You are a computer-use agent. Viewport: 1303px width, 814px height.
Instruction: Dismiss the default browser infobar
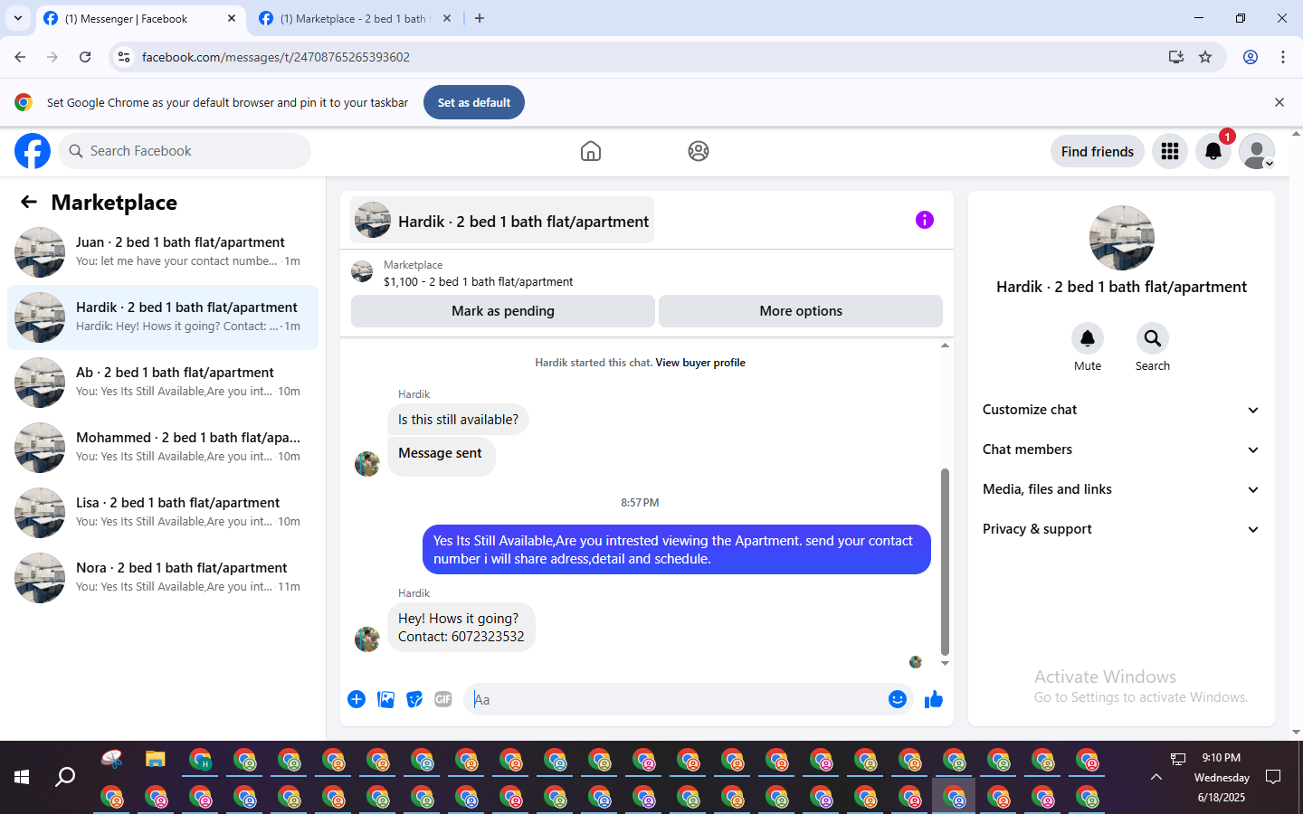click(x=1279, y=102)
